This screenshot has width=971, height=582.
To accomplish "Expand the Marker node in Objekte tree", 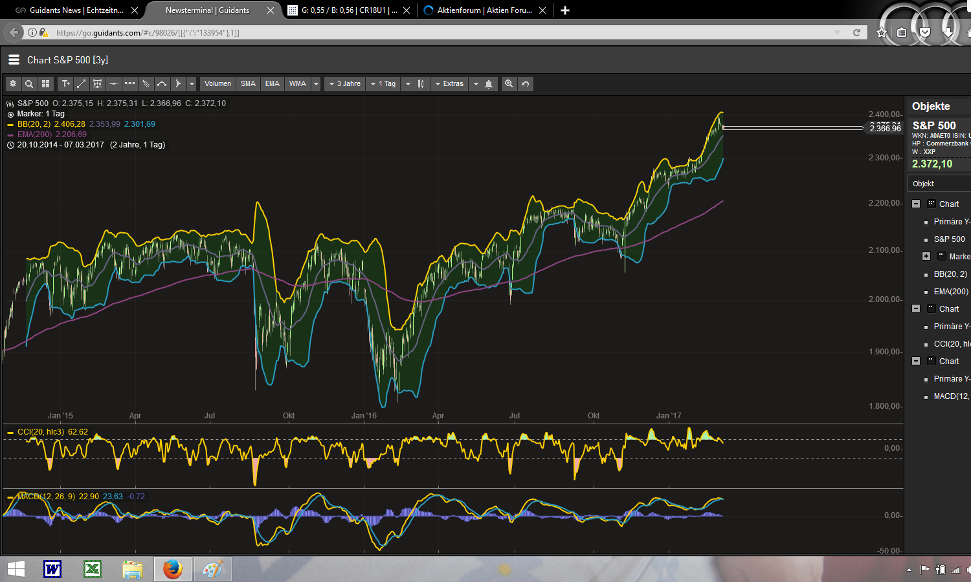I will pos(926,257).
